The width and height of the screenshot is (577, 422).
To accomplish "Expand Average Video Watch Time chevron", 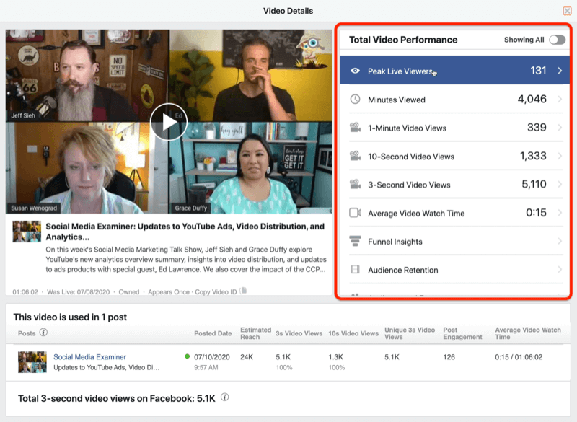I will pos(560,213).
